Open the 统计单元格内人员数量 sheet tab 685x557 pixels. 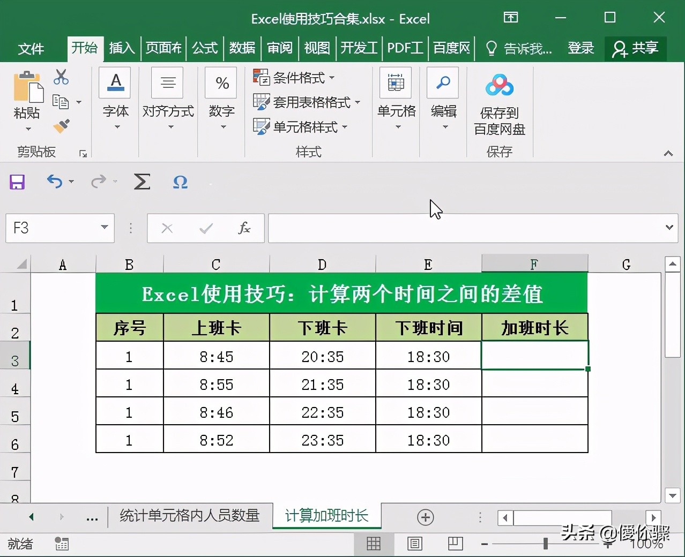190,516
